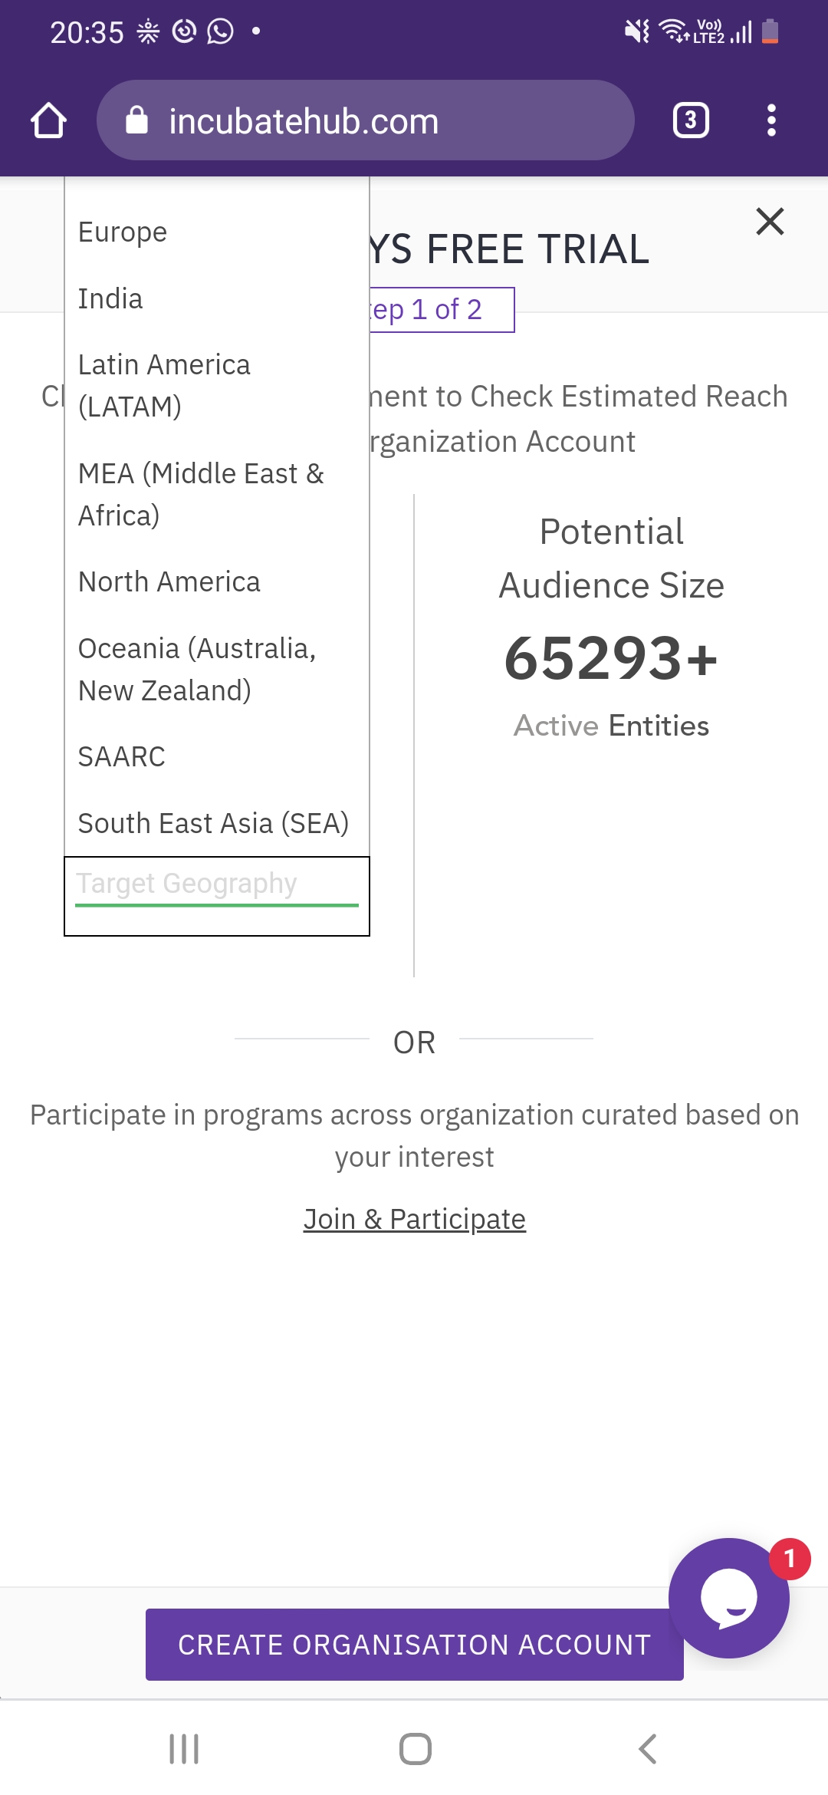Screen dimensions: 828x1795
Task: Tap the Android home navigation button
Action: click(x=415, y=1749)
